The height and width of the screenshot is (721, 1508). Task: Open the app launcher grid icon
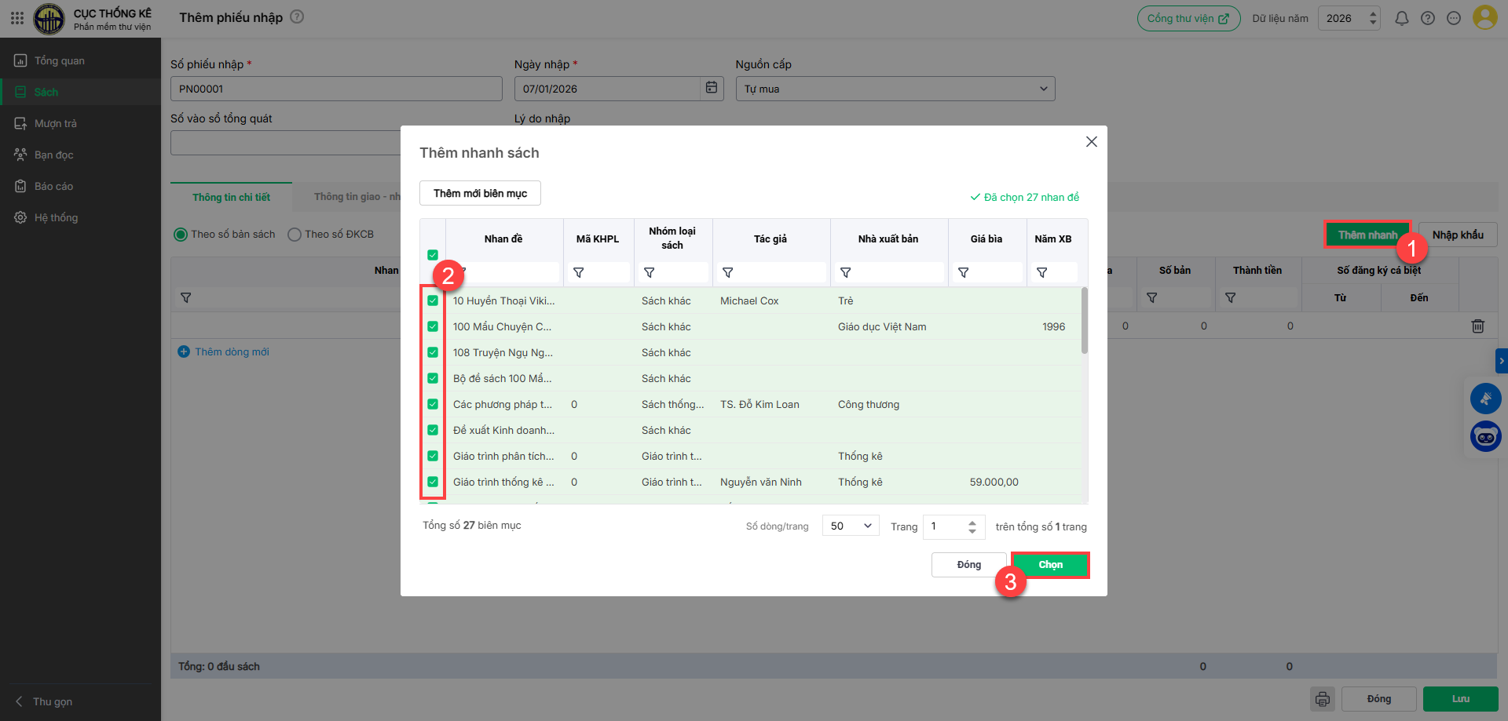coord(17,17)
